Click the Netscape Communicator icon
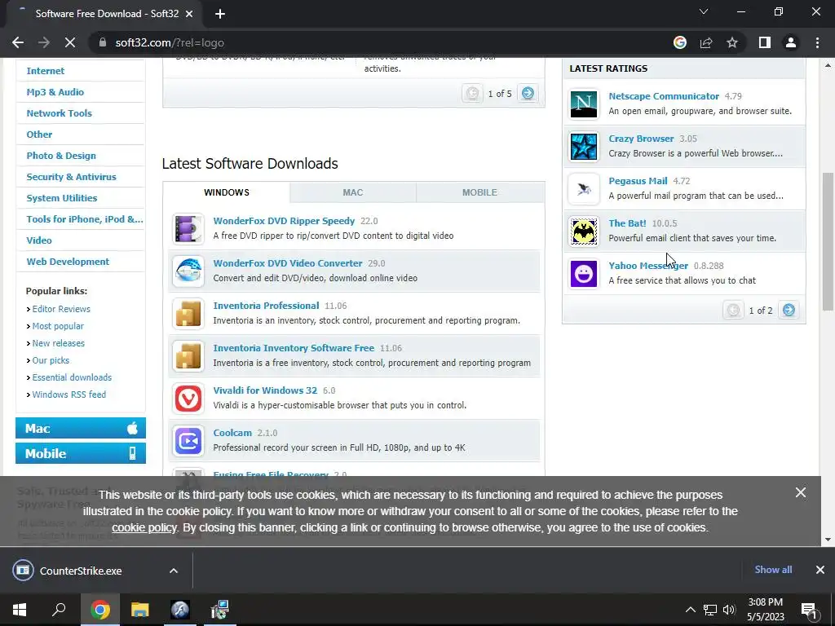This screenshot has height=626, width=835. coord(584,104)
